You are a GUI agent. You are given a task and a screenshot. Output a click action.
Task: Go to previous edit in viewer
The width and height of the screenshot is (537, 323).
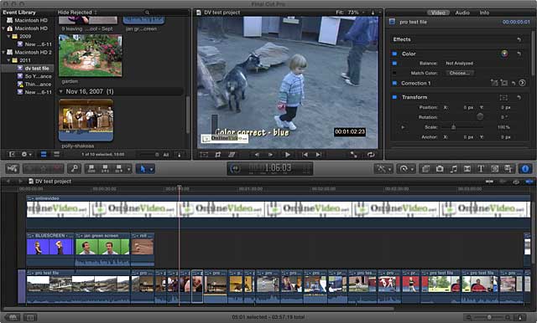pos(305,155)
